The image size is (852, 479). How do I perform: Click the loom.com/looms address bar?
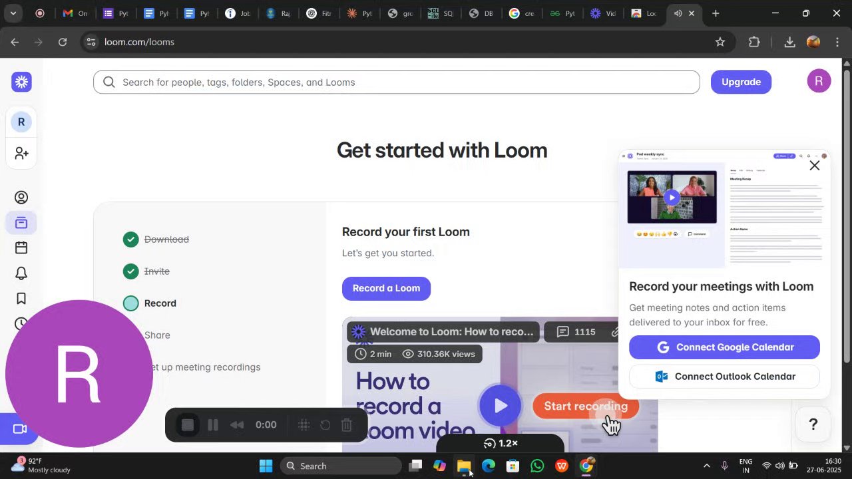[139, 42]
